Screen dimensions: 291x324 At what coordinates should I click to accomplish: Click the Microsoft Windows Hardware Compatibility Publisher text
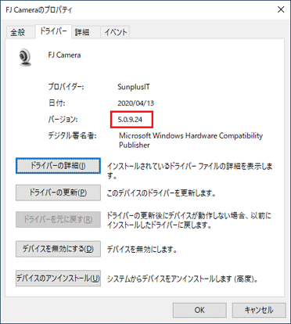pos(191,140)
